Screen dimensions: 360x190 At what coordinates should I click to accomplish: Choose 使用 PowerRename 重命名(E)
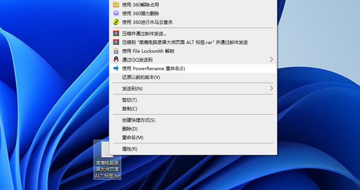point(193,68)
